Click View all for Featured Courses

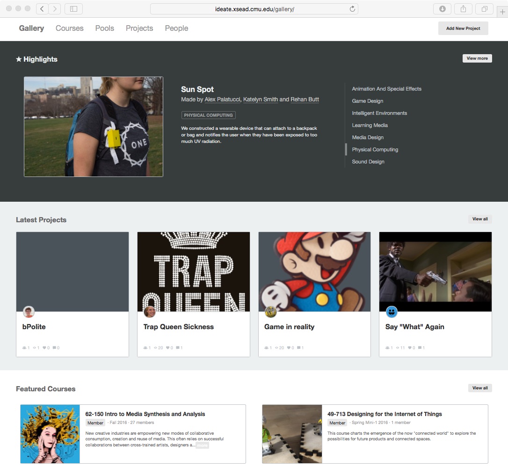480,388
